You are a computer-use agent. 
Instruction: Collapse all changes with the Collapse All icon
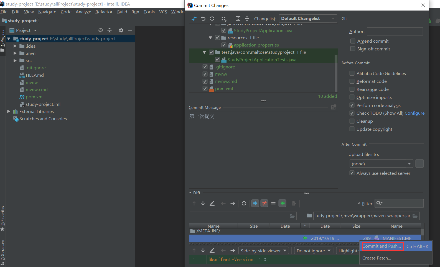coord(247,19)
